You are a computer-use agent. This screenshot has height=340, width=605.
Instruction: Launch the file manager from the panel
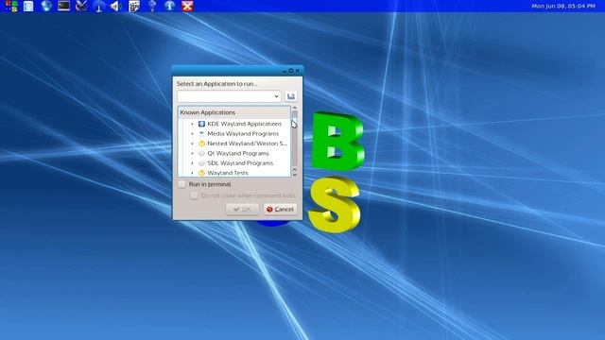(28, 6)
